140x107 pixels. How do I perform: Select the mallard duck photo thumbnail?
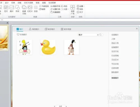click(72, 47)
